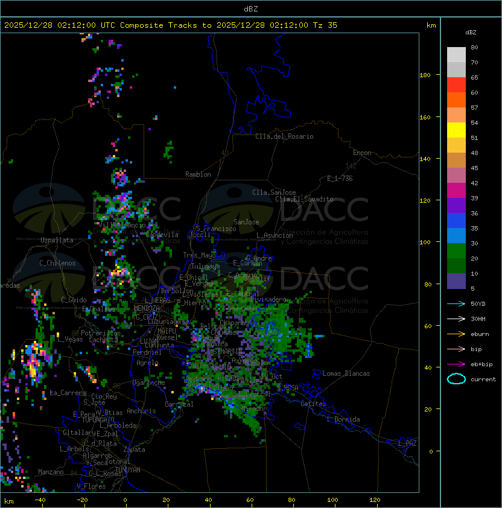Screen dimensions: 502x508
Task: Click the Catitas place label
Action: [313, 404]
